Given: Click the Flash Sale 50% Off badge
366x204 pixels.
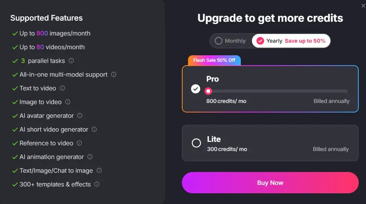Looking at the screenshot, I should tap(214, 60).
